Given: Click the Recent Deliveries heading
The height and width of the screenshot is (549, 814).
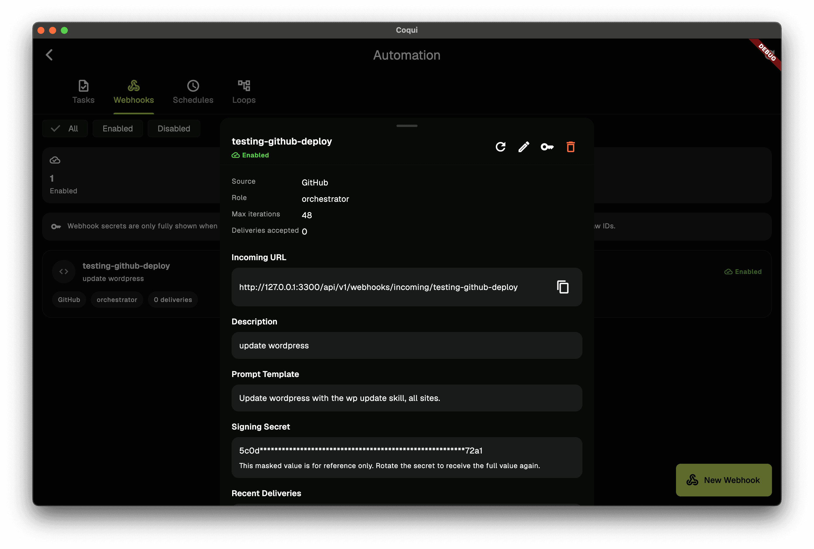Looking at the screenshot, I should 266,493.
